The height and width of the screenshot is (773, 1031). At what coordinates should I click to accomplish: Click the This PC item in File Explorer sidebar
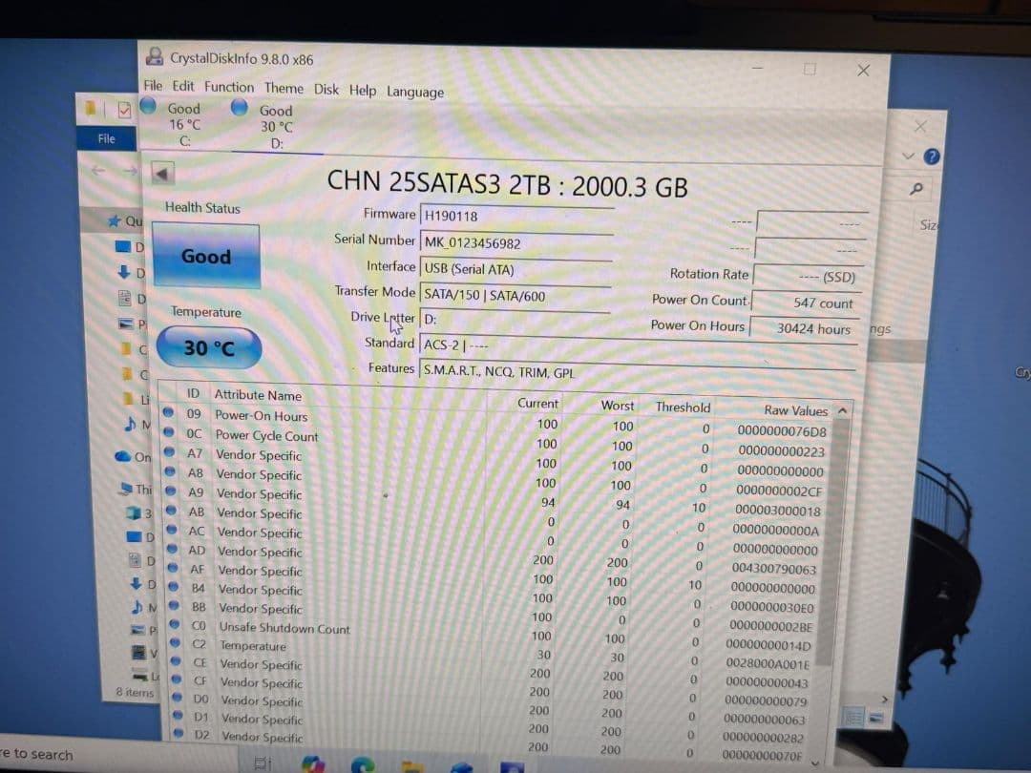click(137, 489)
